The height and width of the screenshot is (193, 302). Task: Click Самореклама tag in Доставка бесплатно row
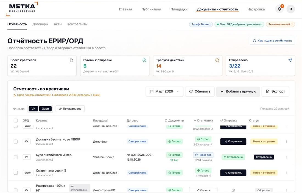[x=137, y=141]
